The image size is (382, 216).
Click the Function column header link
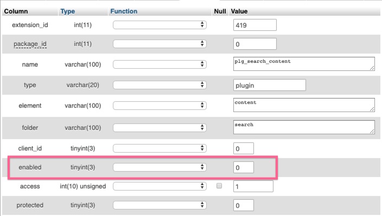pyautogui.click(x=124, y=11)
